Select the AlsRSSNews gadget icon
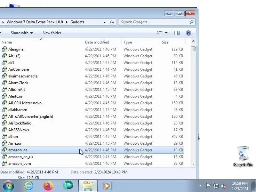The width and height of the screenshot is (256, 192). click(4, 130)
